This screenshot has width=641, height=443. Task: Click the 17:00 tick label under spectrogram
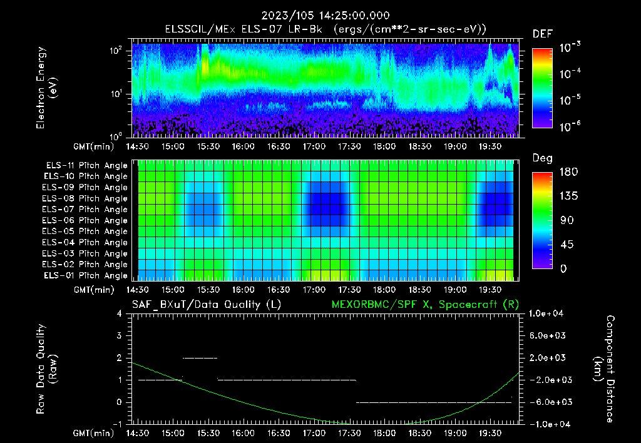(x=314, y=146)
